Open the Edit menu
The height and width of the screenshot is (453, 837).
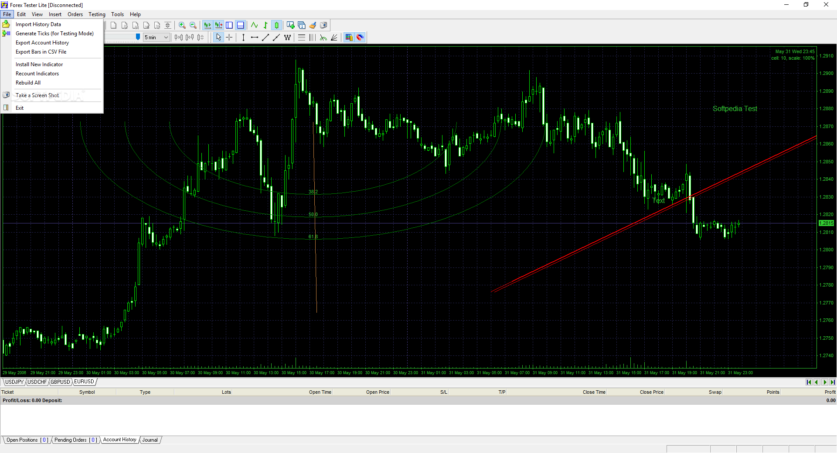[x=21, y=14]
